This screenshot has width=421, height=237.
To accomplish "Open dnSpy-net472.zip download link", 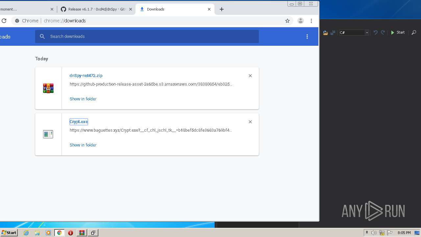I will pos(86,76).
